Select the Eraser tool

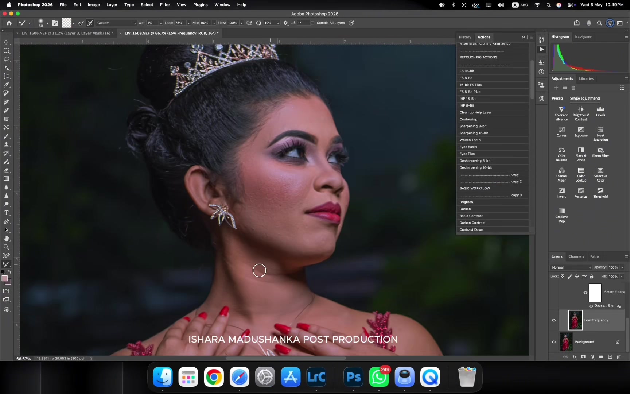click(x=6, y=170)
